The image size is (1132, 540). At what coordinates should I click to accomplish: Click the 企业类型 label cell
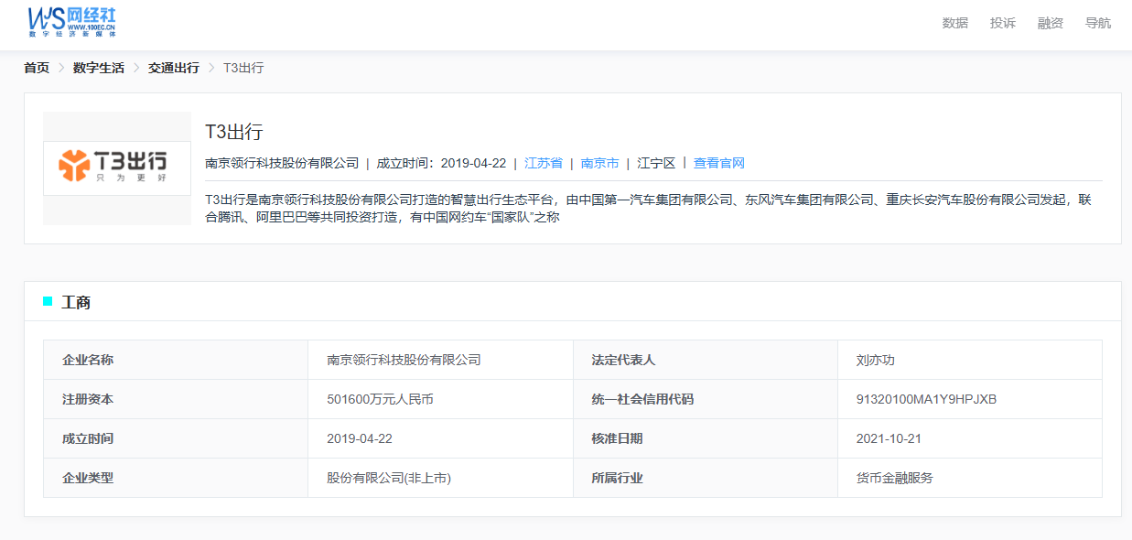(176, 478)
